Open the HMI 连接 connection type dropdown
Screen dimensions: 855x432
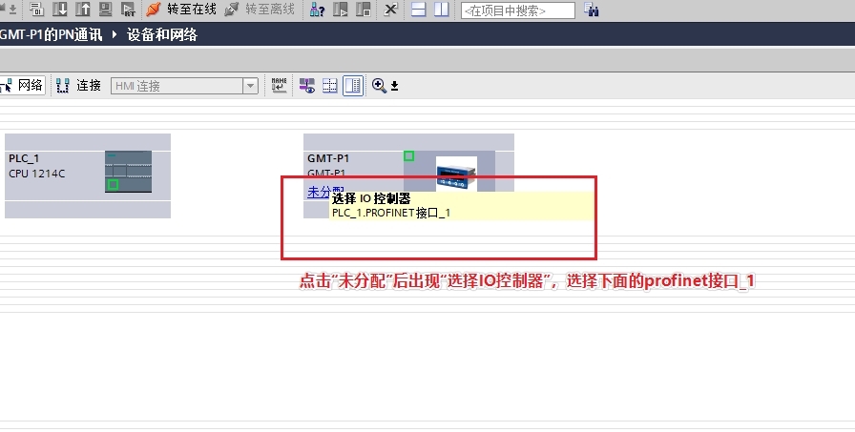coord(251,86)
